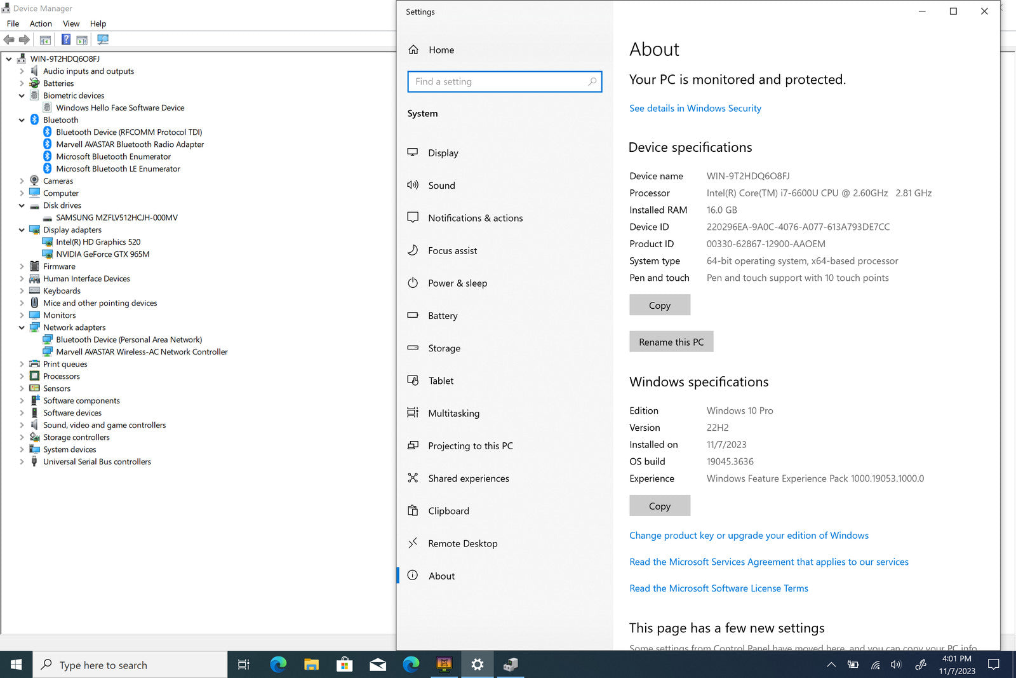Expand Universal Serial Bus controllers node
This screenshot has height=678, width=1016.
coord(22,462)
